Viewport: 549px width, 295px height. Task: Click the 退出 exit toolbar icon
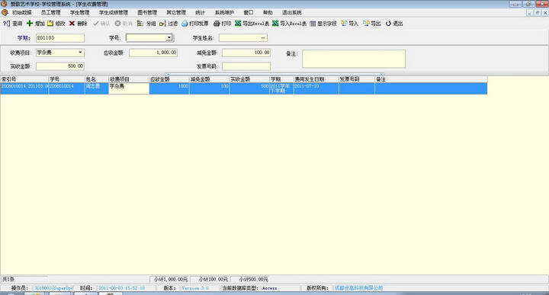point(388,24)
